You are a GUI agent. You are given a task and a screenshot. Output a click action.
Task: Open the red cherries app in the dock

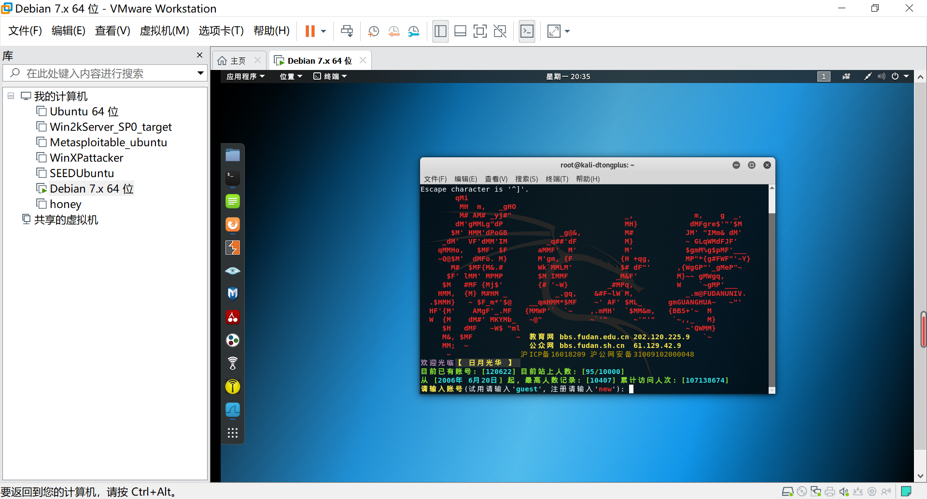pyautogui.click(x=233, y=317)
